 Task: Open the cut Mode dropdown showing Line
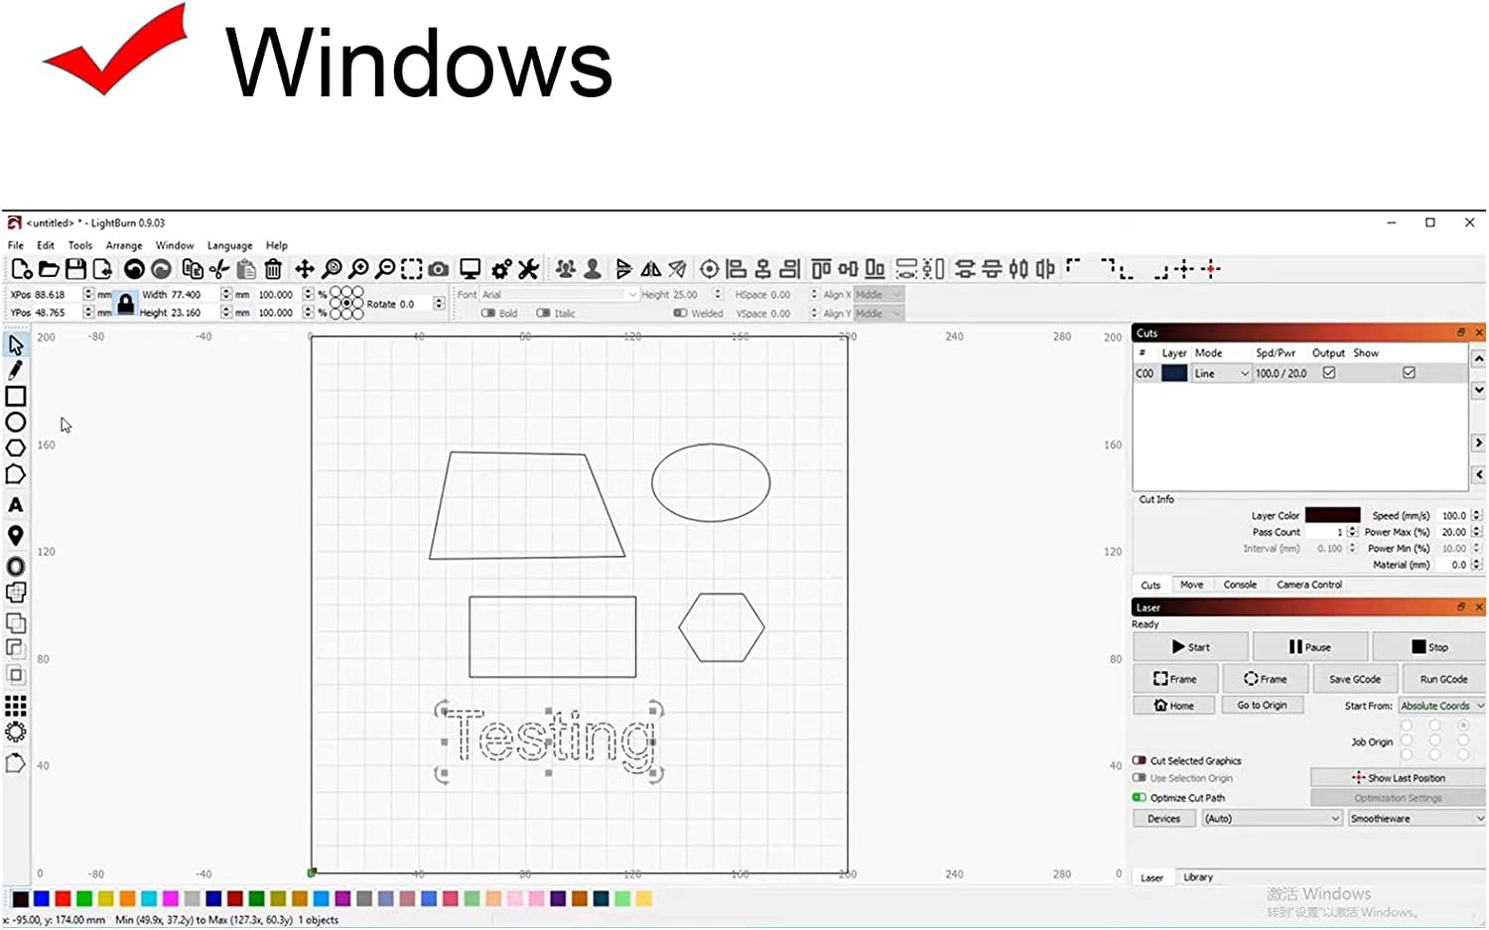[1220, 372]
